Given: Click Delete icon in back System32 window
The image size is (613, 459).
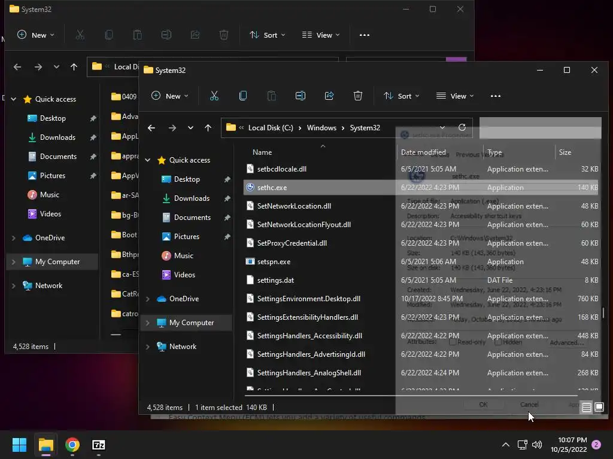Looking at the screenshot, I should pyautogui.click(x=224, y=35).
